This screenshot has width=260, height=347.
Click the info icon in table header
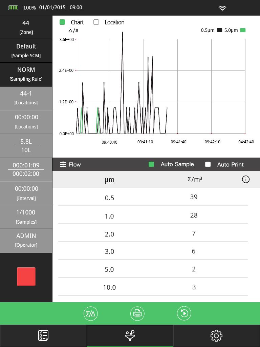(246, 180)
